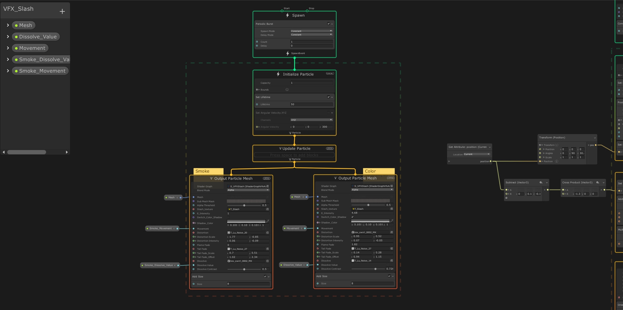This screenshot has width=623, height=310.
Task: Open picker for Smoke Tail Fade texture
Action: (268, 249)
